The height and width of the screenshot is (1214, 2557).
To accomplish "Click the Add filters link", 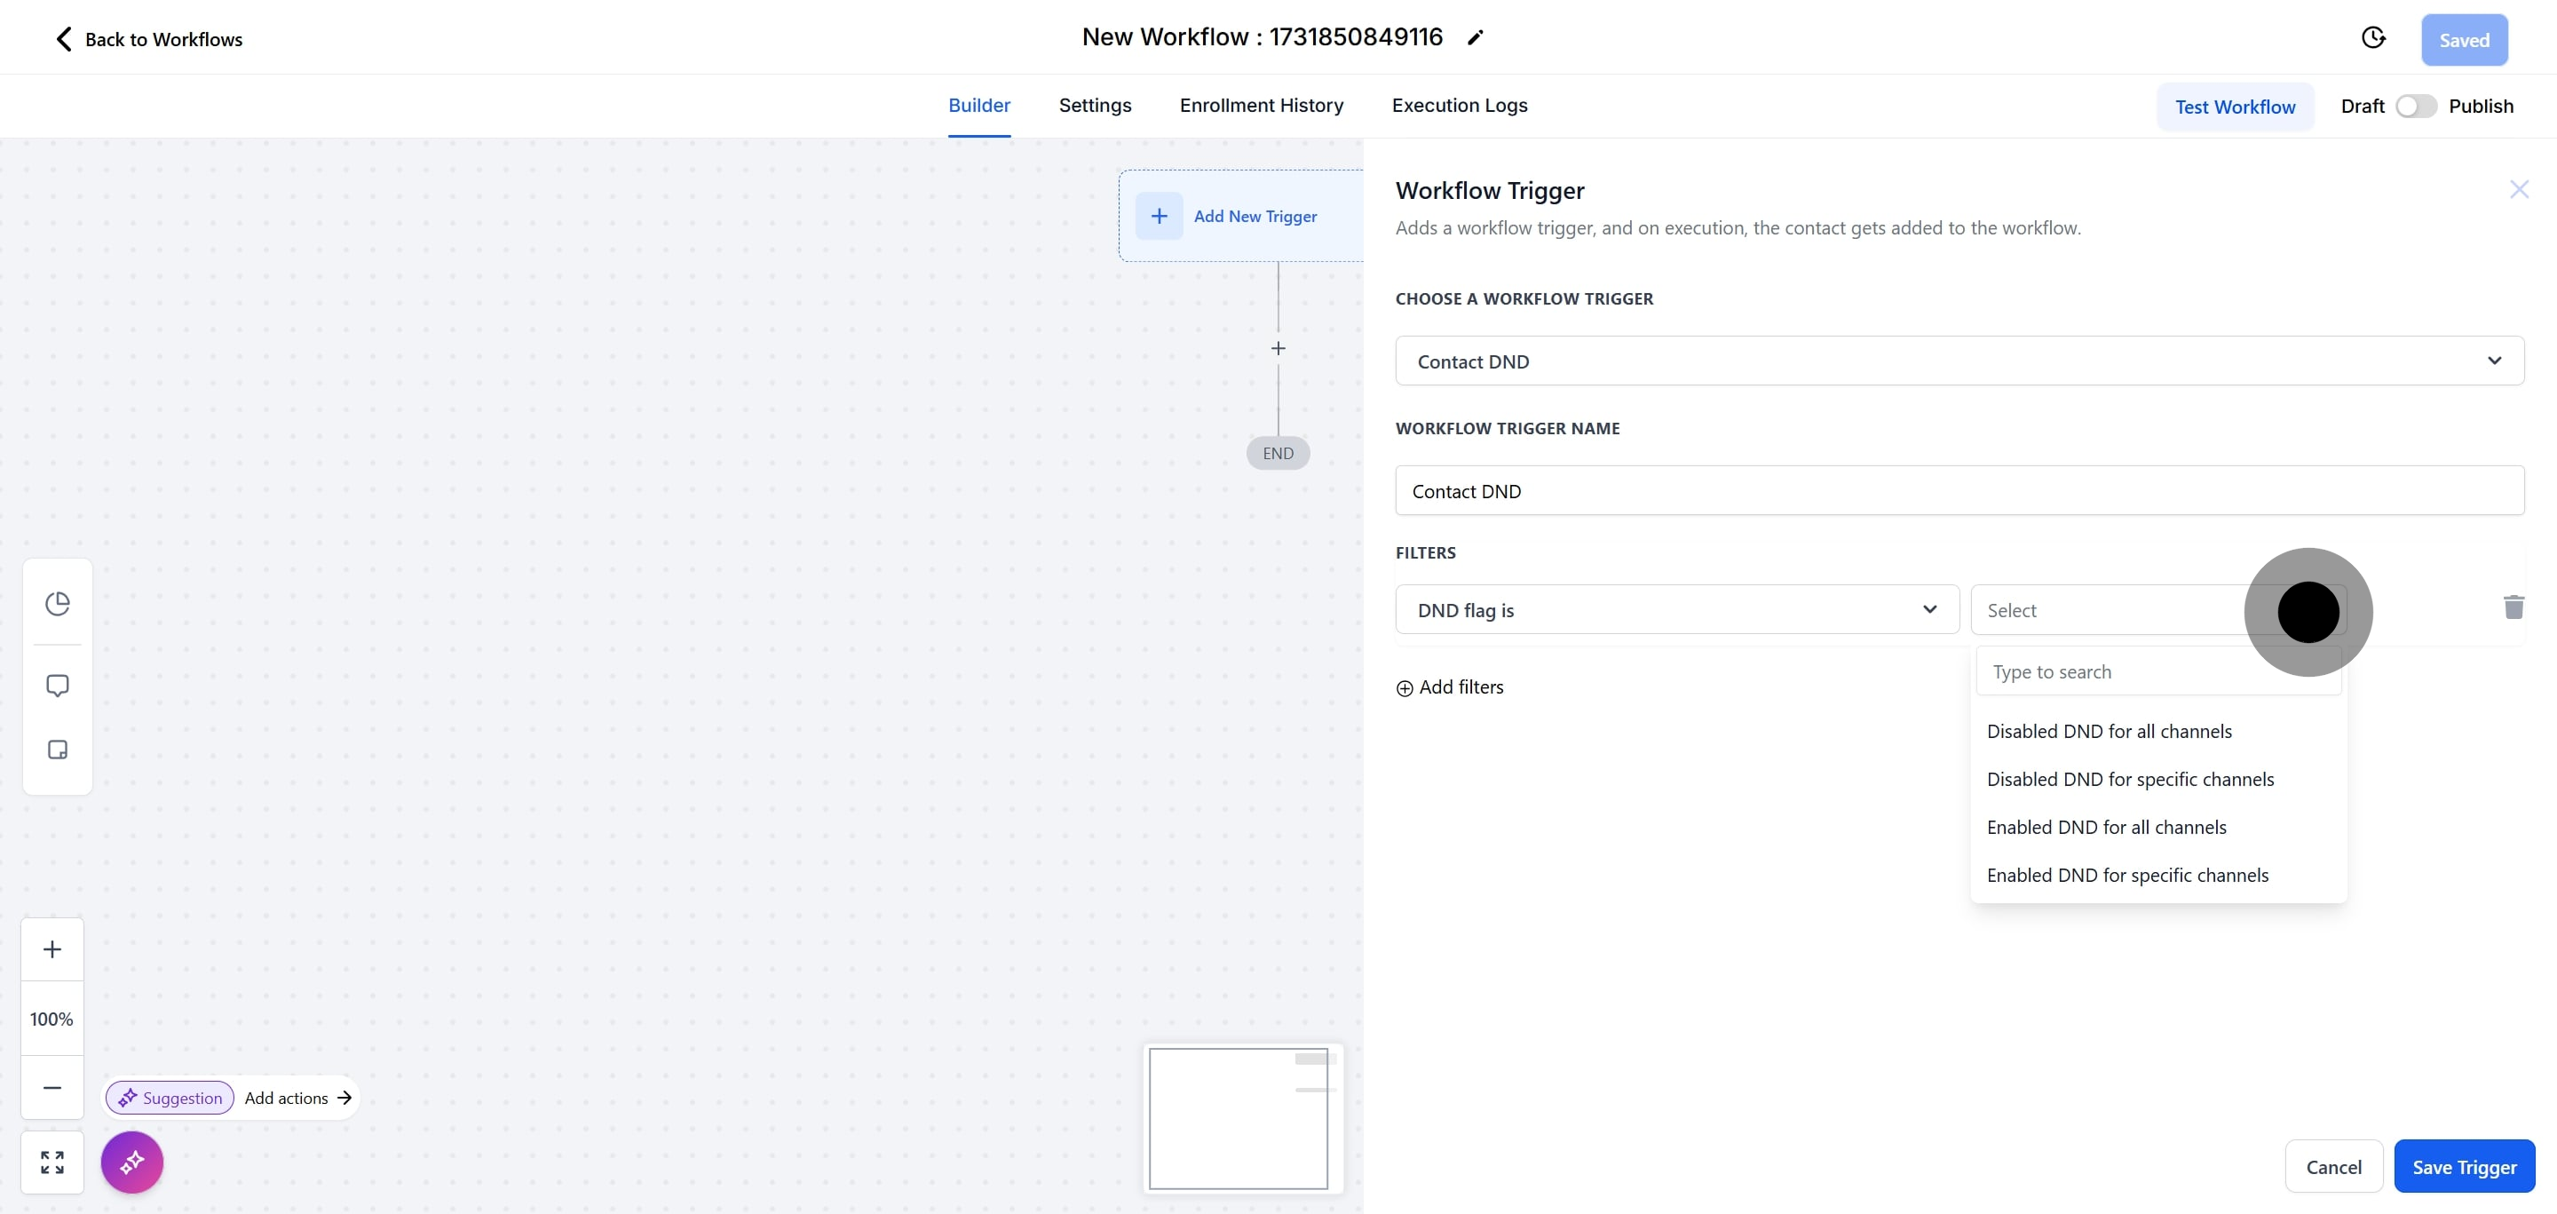I will coord(1450,688).
